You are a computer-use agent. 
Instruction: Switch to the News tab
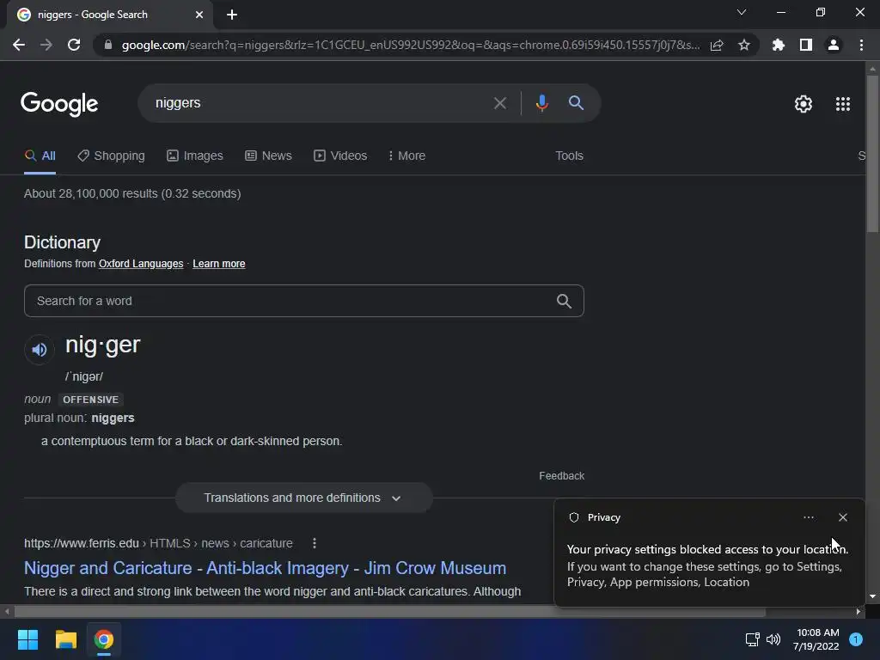click(268, 156)
